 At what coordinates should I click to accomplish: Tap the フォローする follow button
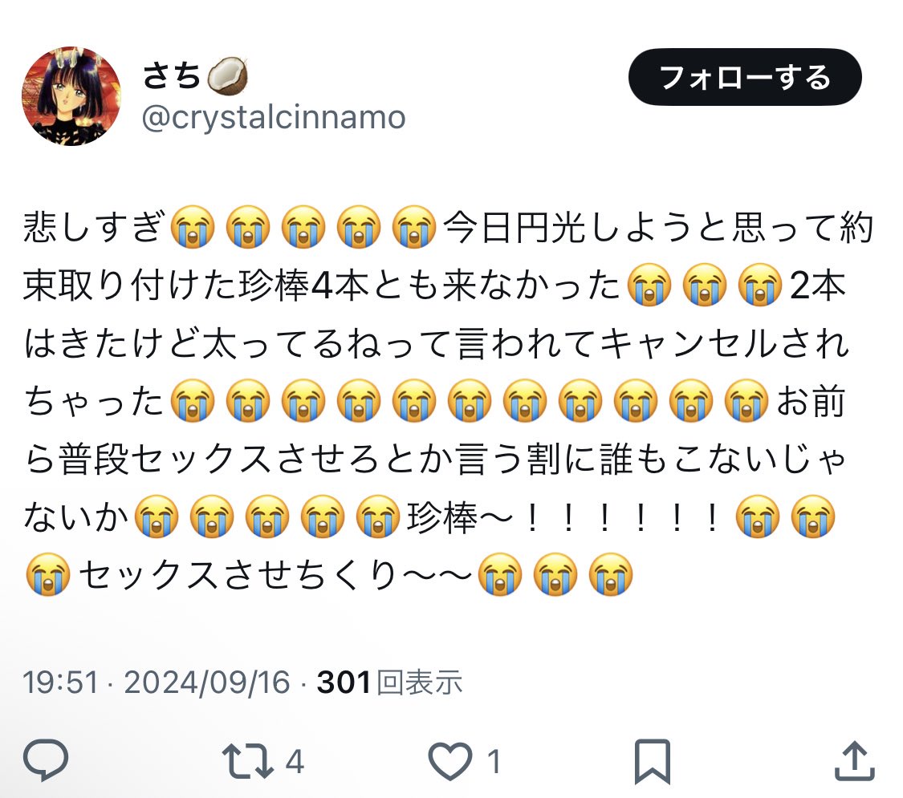[x=745, y=76]
